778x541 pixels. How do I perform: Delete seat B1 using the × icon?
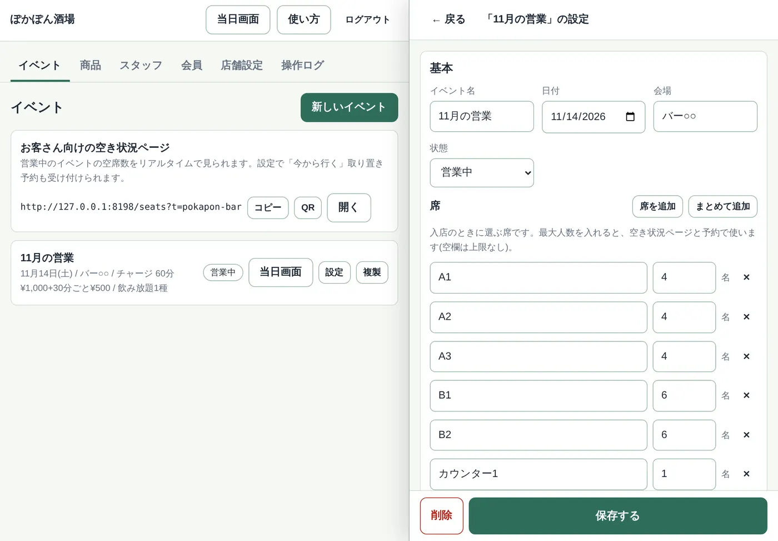(746, 395)
